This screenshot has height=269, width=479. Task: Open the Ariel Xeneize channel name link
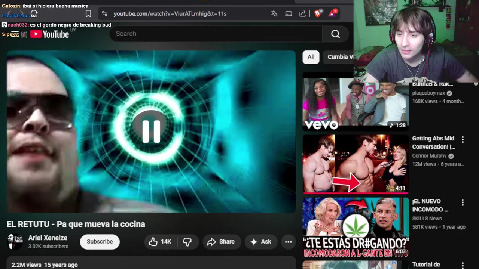point(48,238)
